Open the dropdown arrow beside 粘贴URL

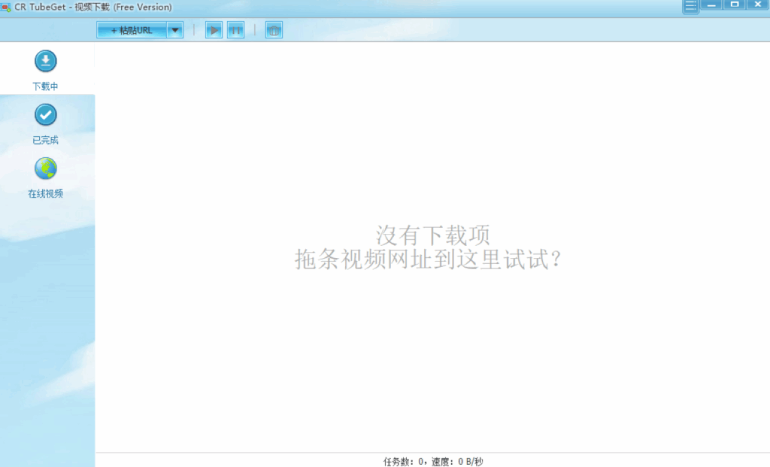tap(175, 30)
